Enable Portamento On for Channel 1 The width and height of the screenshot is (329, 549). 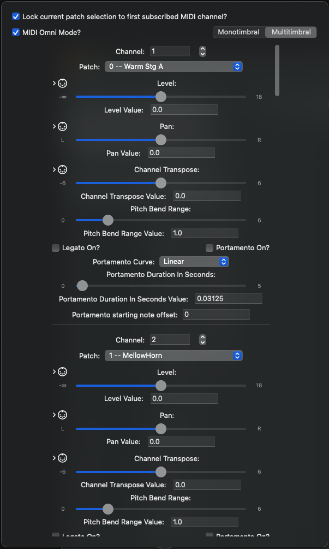click(x=210, y=248)
